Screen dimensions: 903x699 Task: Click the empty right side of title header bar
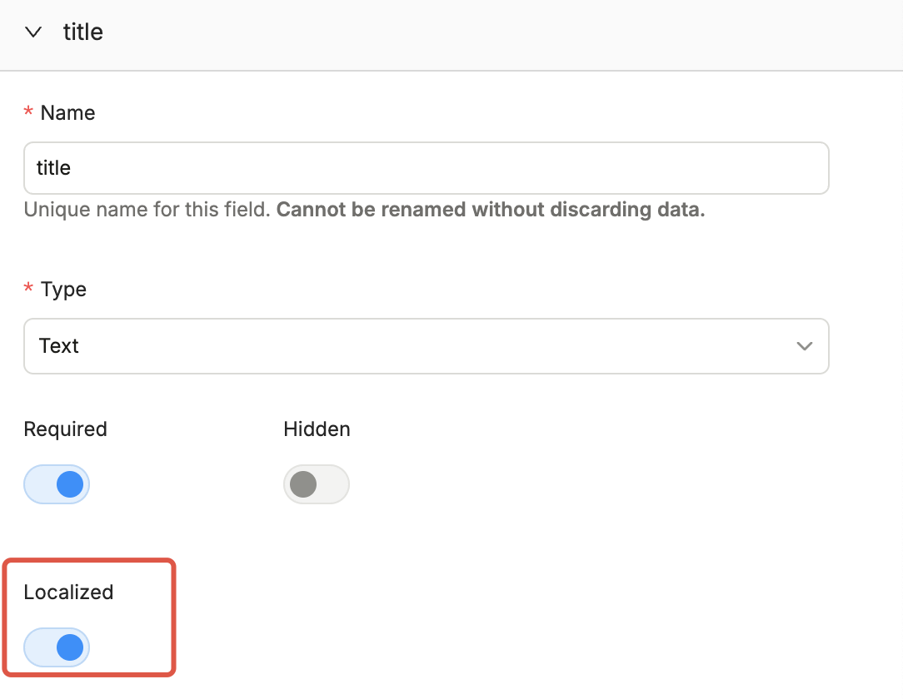pos(583,33)
